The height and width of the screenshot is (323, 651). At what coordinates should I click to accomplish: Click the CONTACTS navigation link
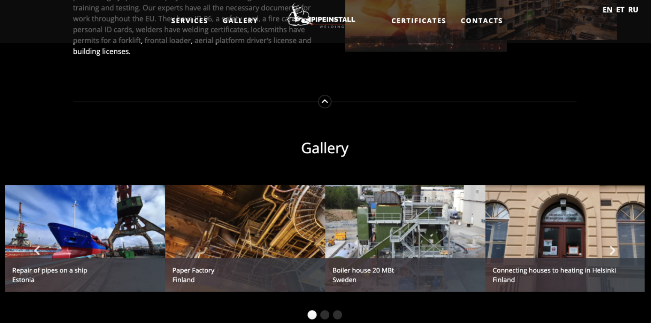(481, 20)
